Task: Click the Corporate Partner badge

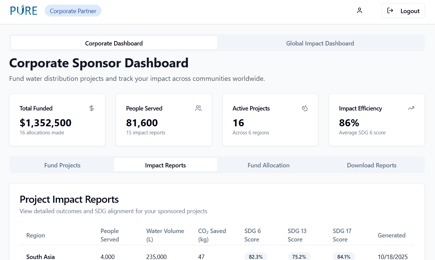Action: (73, 11)
